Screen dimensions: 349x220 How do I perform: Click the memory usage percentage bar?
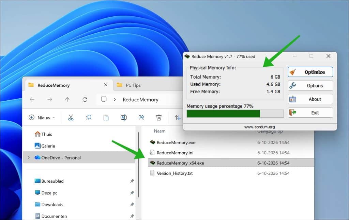[x=235, y=114]
